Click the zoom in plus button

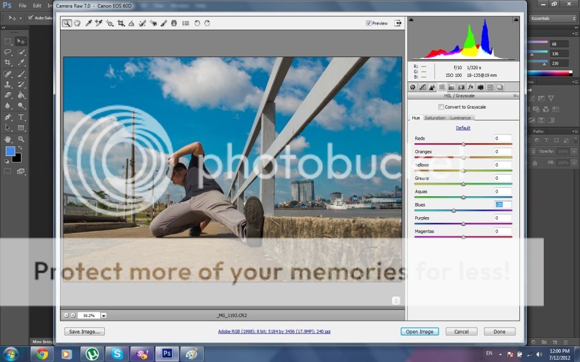pos(73,316)
